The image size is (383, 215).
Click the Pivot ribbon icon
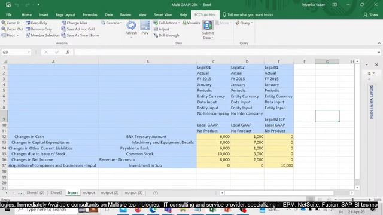coord(4,35)
